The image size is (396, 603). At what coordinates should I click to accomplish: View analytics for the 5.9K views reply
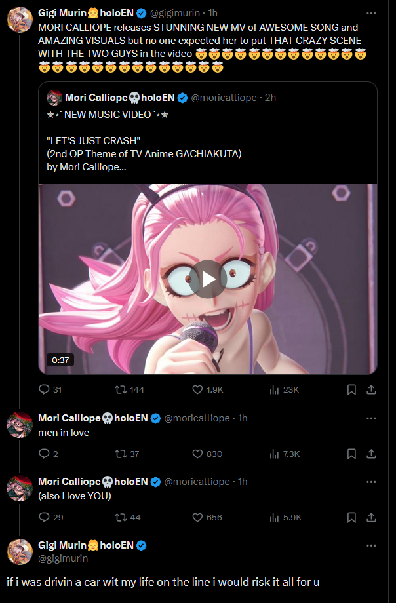pyautogui.click(x=275, y=517)
